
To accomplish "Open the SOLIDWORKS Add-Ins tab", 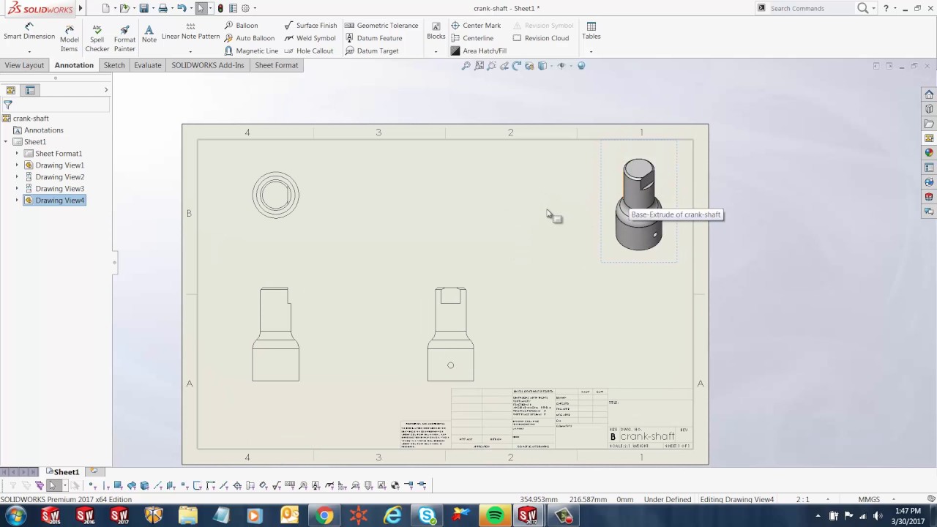I will point(207,65).
